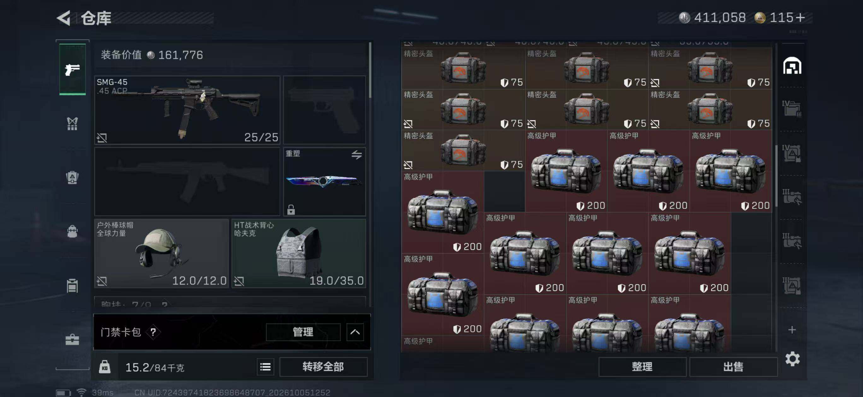This screenshot has height=397, width=863.
Task: Click the 39ms latency indicator
Action: pyautogui.click(x=103, y=393)
